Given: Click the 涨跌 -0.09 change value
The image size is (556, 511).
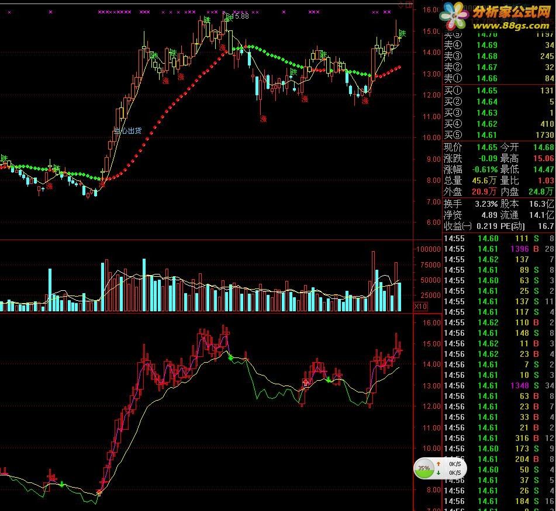Looking at the screenshot, I should (488, 158).
